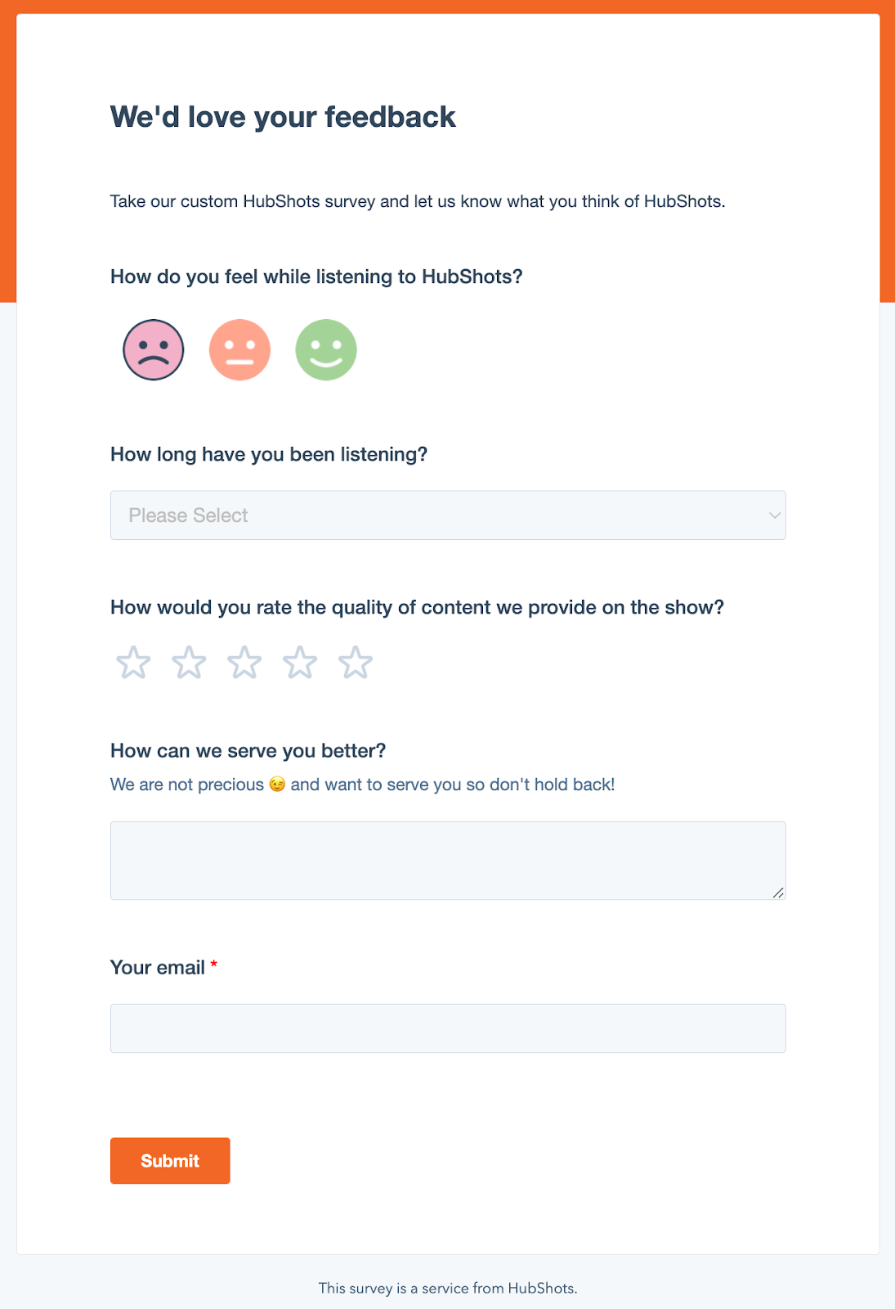Image resolution: width=895 pixels, height=1309 pixels.
Task: Rate content quality four stars
Action: pos(300,663)
